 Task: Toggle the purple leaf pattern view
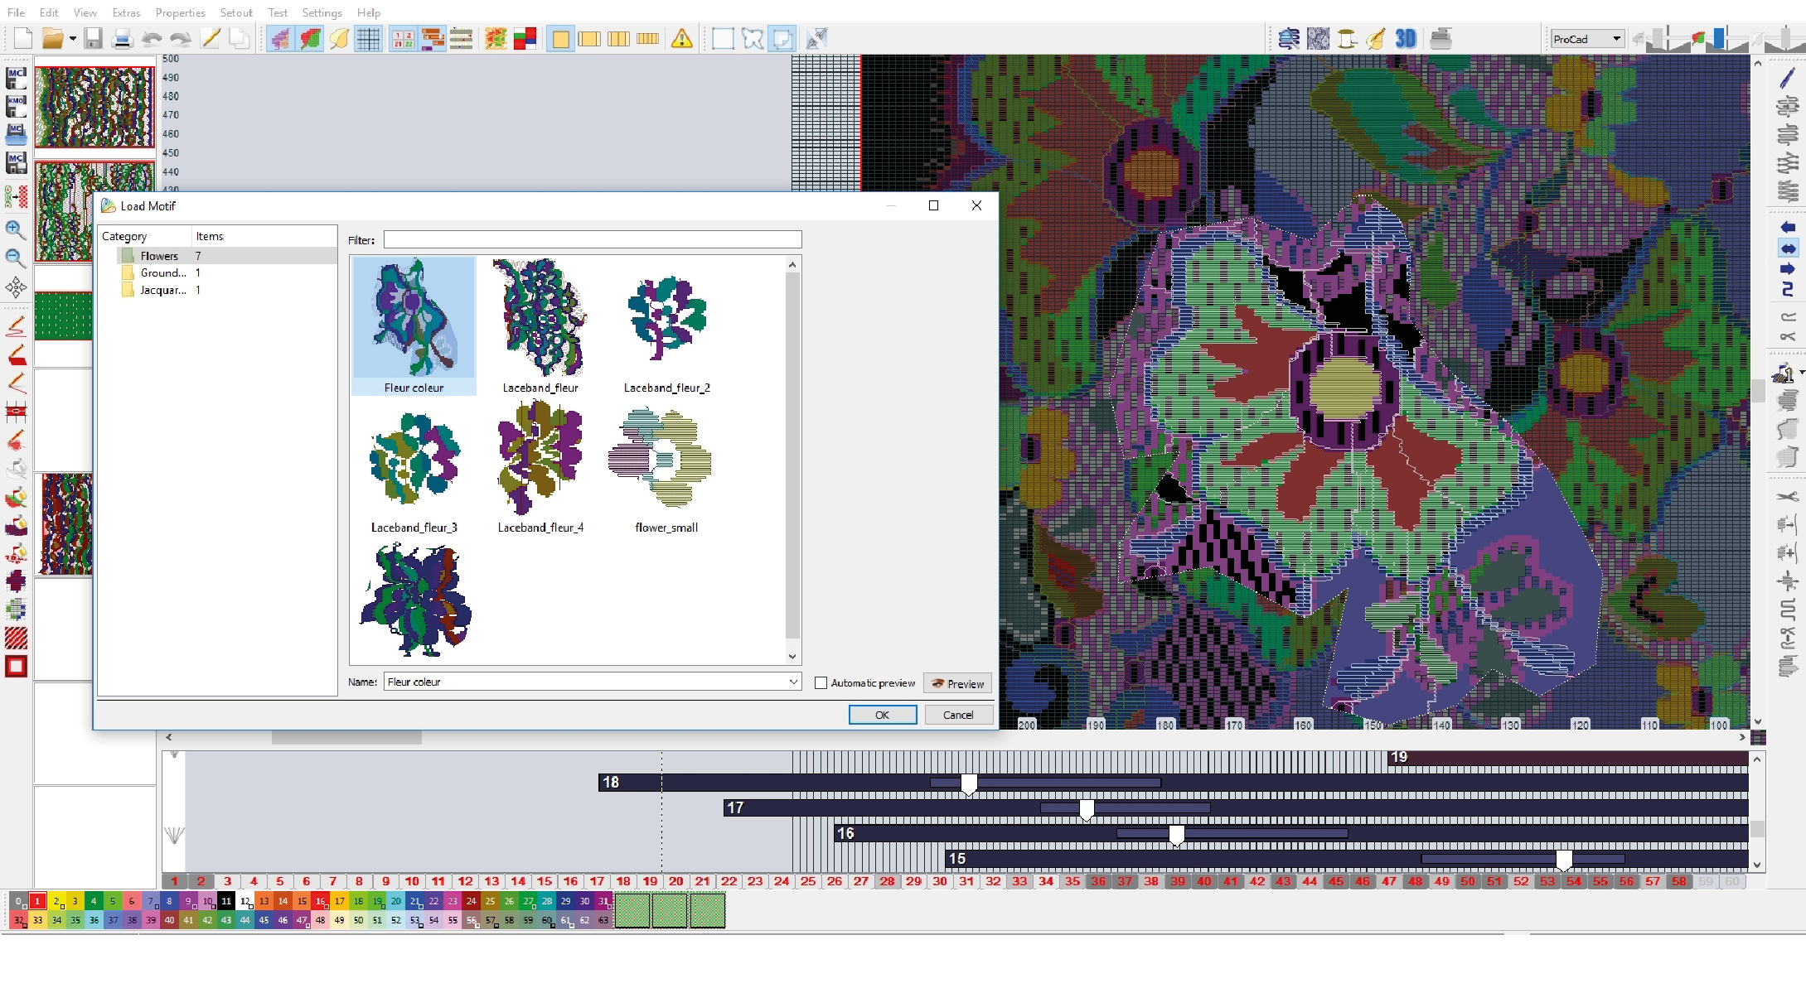point(280,38)
